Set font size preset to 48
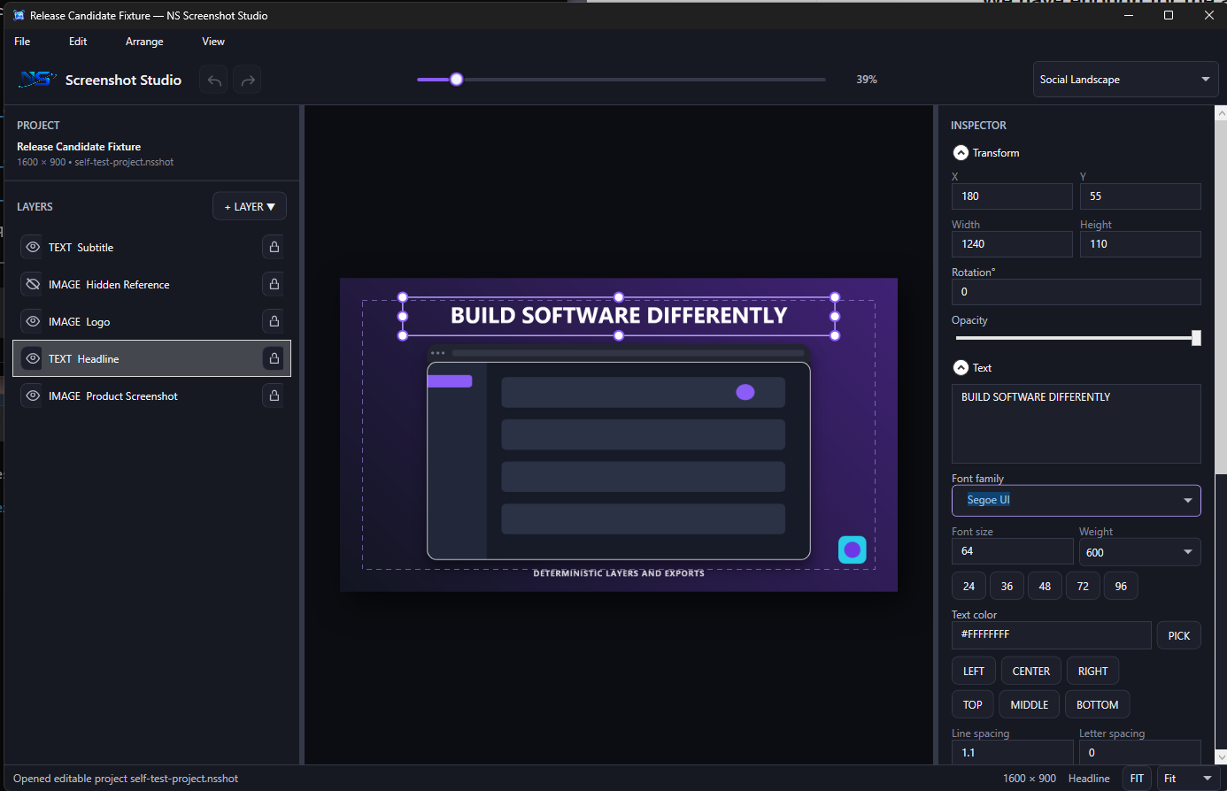This screenshot has height=791, width=1227. (1046, 586)
